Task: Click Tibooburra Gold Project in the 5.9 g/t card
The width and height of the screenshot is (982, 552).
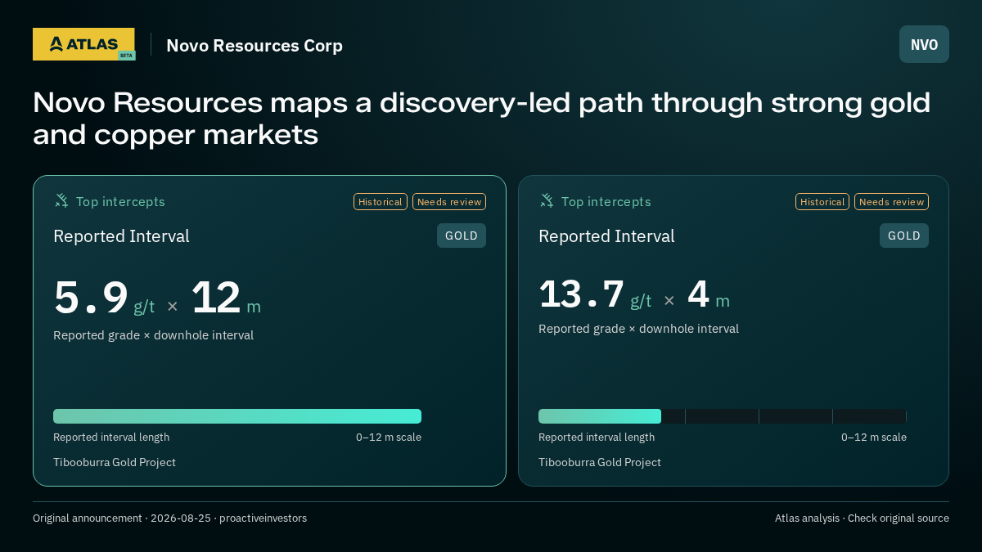Action: [115, 462]
